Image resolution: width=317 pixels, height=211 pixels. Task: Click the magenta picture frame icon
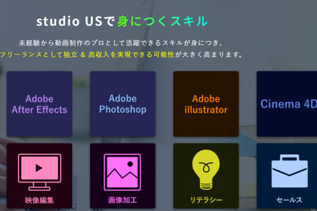pos(123,172)
